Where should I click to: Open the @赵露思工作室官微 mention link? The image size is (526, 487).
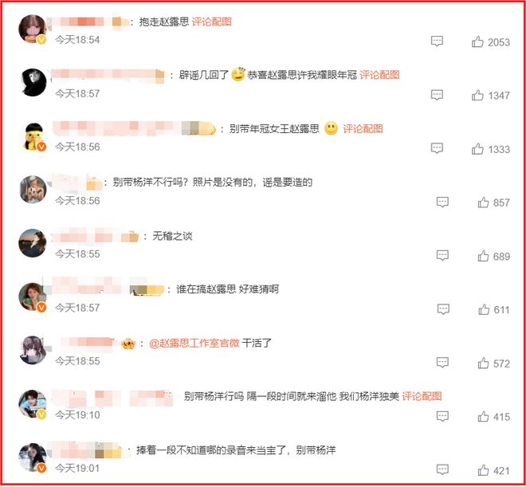194,343
